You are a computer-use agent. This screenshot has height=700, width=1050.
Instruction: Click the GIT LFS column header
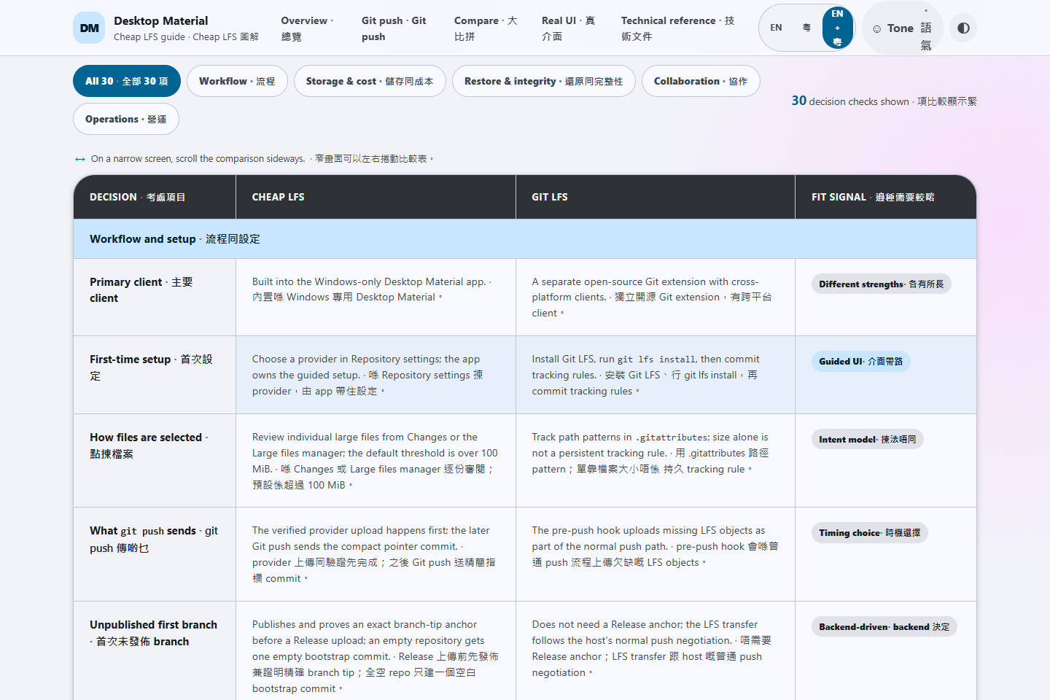[656, 197]
